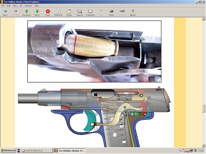This screenshot has width=206, height=154.
Task: Click the vertical scrollbar thumb
Action: click(204, 108)
